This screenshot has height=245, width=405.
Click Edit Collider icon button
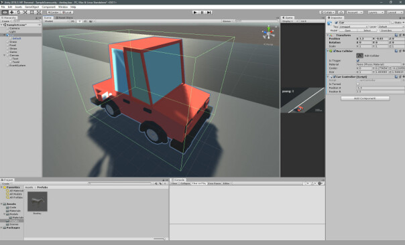pyautogui.click(x=359, y=56)
